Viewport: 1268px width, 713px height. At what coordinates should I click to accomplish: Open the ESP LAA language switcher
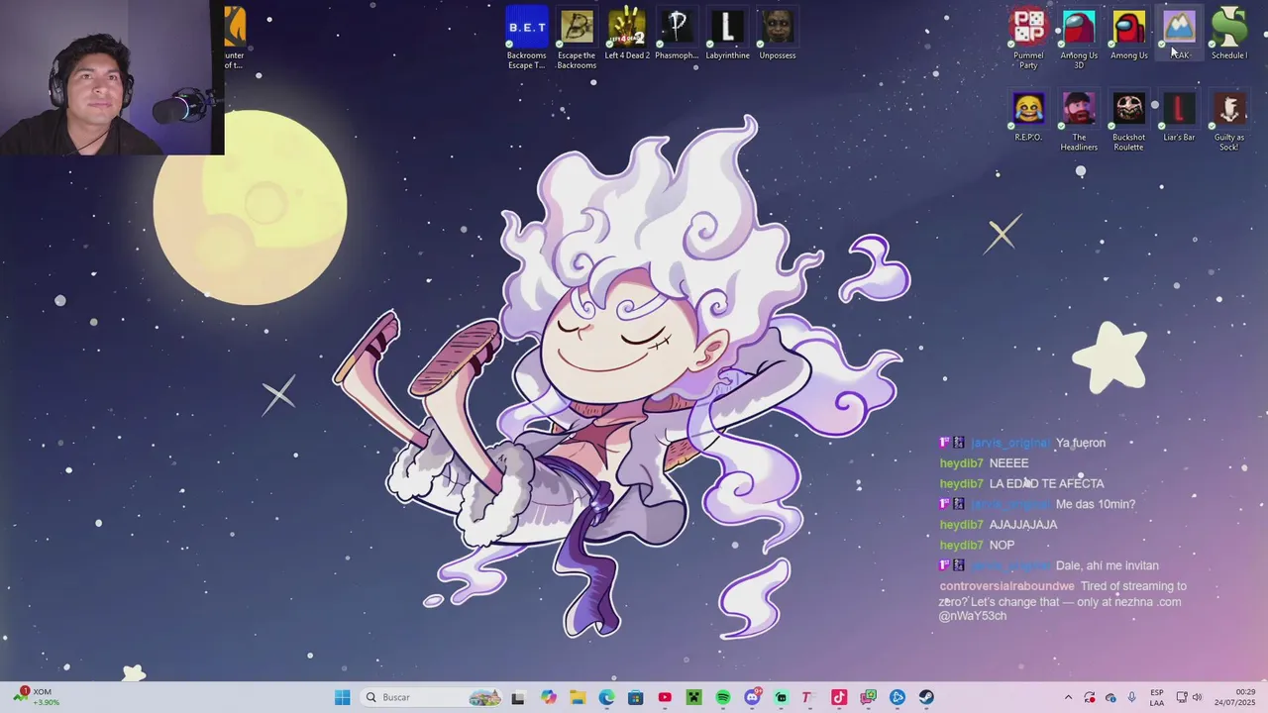[x=1157, y=697]
